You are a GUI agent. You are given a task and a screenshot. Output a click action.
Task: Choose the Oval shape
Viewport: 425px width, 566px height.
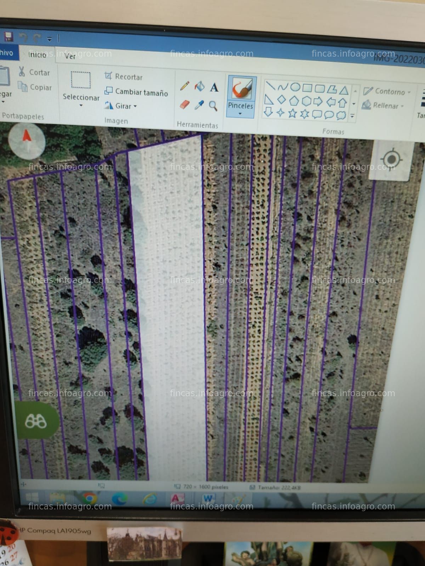pos(295,87)
